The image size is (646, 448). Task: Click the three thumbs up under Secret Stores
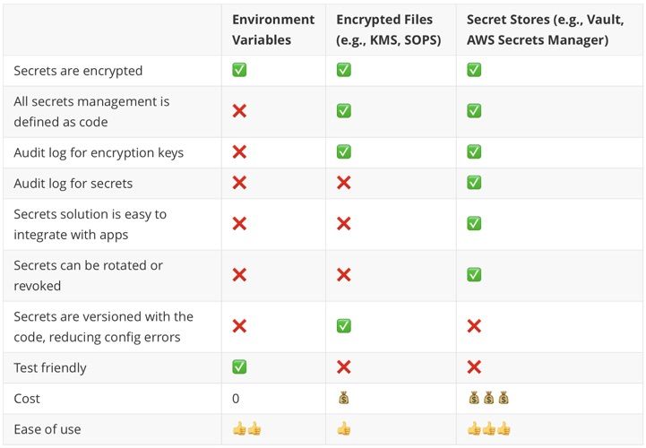[x=489, y=428]
